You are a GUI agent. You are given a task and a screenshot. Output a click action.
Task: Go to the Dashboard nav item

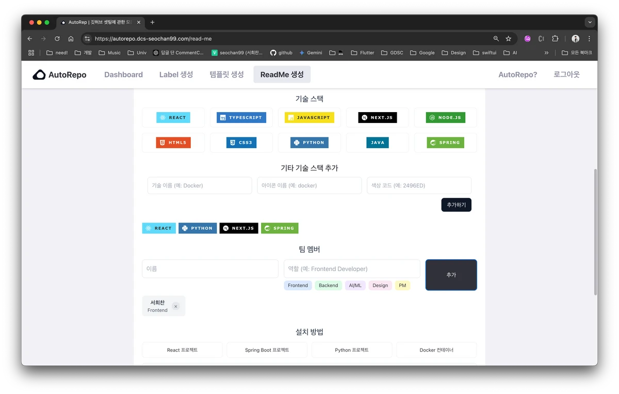[123, 74]
